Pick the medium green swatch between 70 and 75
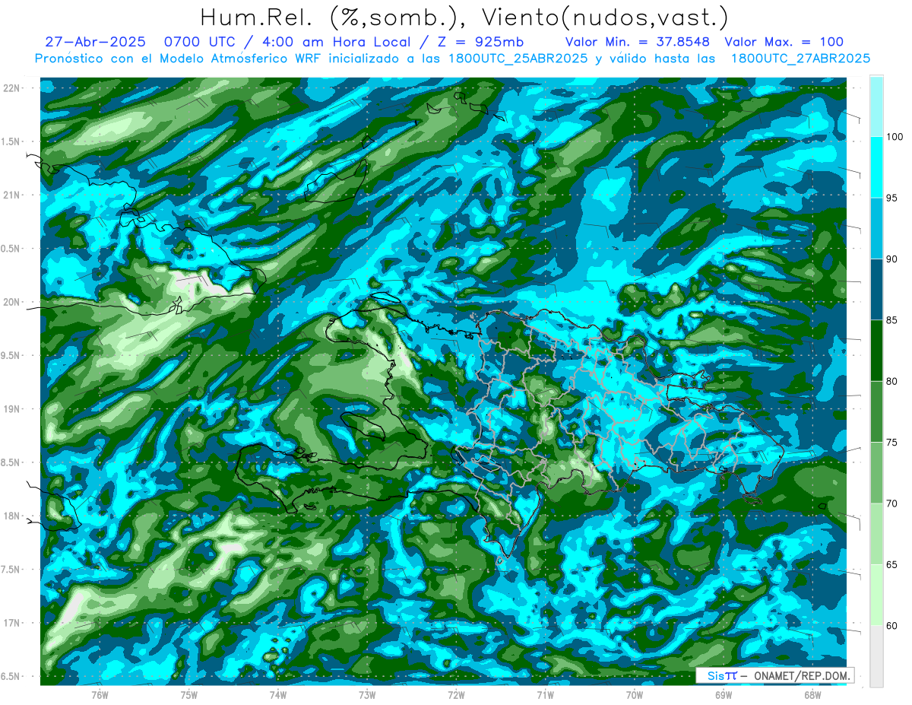 pyautogui.click(x=876, y=473)
